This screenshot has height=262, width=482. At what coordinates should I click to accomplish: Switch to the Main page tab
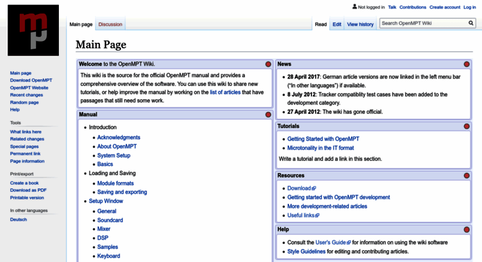pyautogui.click(x=81, y=24)
